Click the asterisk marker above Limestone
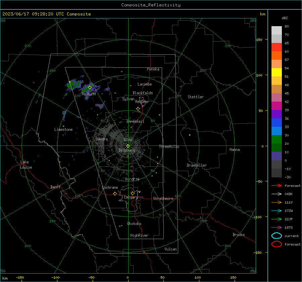Viewport: 302px width, 282px height. pos(63,126)
